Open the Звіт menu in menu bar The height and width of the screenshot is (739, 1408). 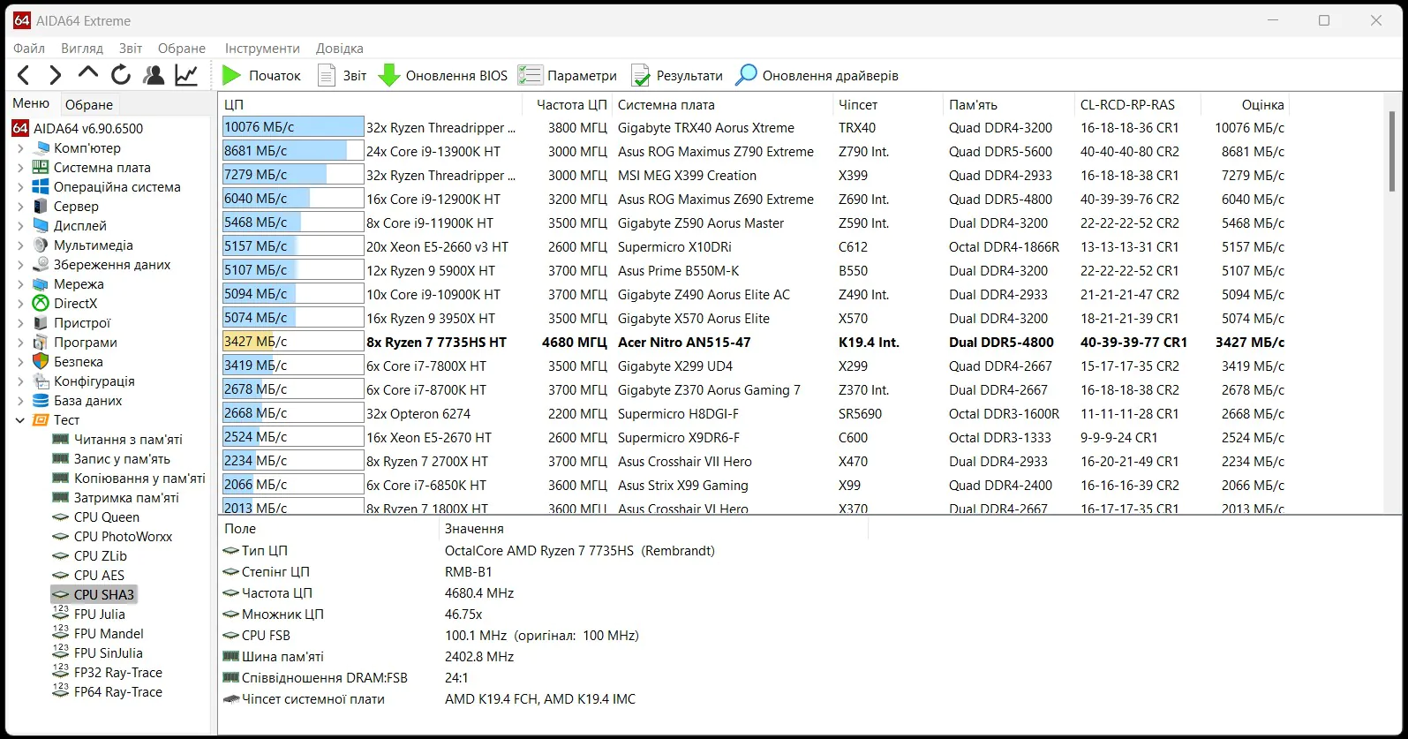tap(131, 49)
